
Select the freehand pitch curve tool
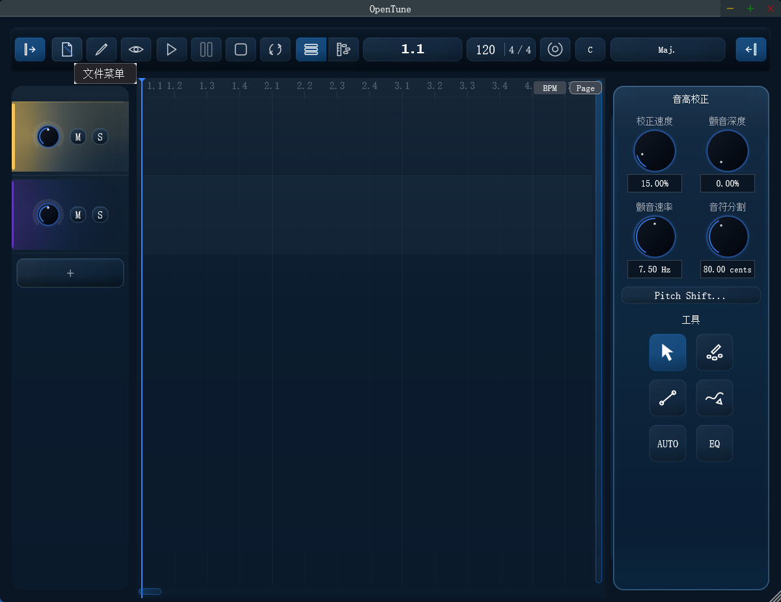715,398
